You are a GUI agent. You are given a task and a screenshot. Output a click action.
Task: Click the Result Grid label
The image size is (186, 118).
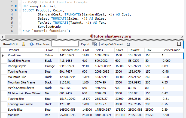coord(11,44)
